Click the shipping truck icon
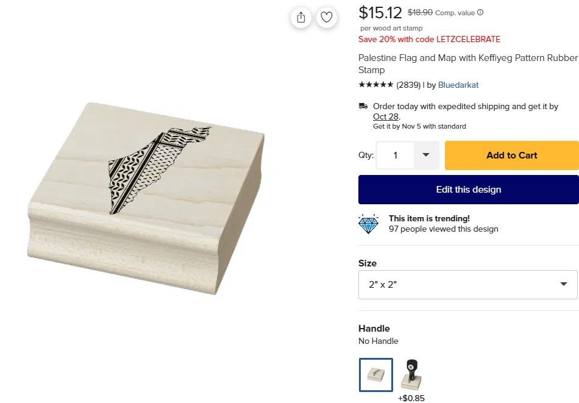579x403 pixels. [363, 107]
